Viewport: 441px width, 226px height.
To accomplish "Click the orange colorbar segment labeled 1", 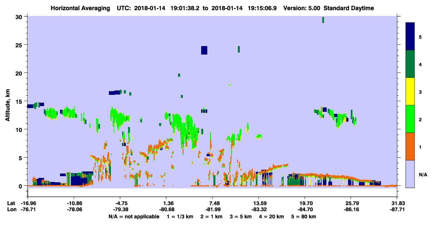I will (x=410, y=146).
